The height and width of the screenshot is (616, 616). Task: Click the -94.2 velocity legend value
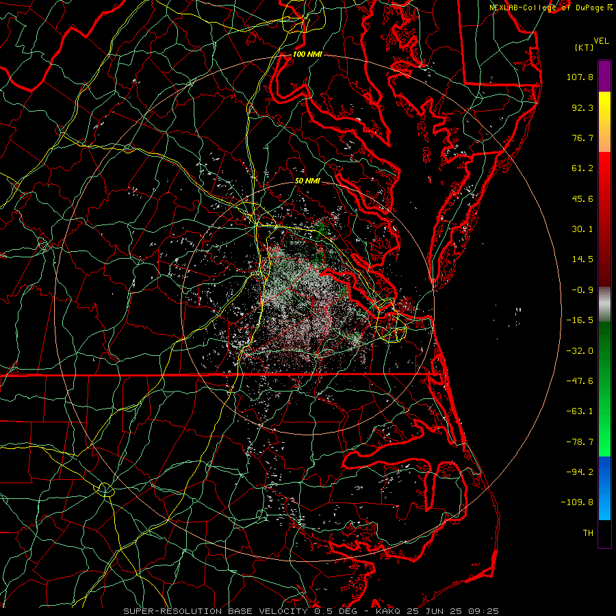coord(580,472)
